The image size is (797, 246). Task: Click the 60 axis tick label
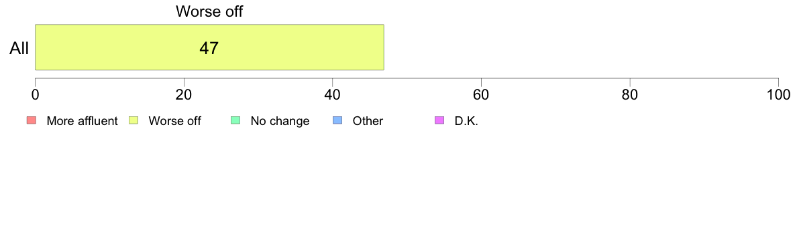point(481,94)
